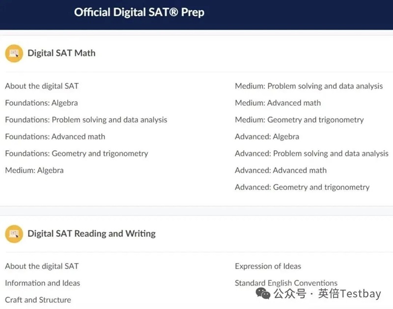The image size is (393, 309).
Task: Open Foundations: Algebra unit
Action: click(41, 103)
